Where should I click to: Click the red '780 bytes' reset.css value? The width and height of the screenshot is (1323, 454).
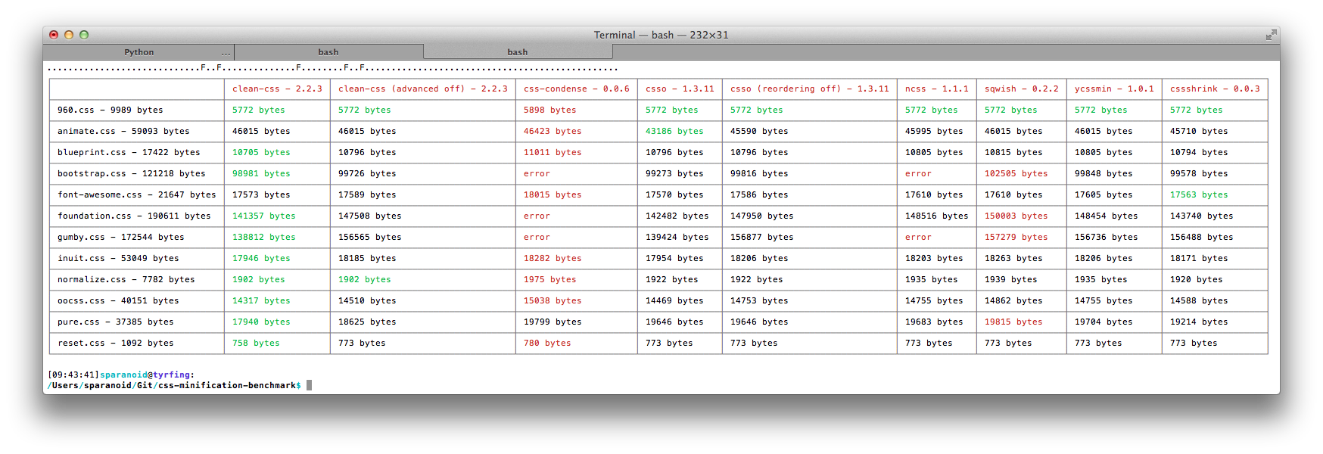pyautogui.click(x=547, y=343)
